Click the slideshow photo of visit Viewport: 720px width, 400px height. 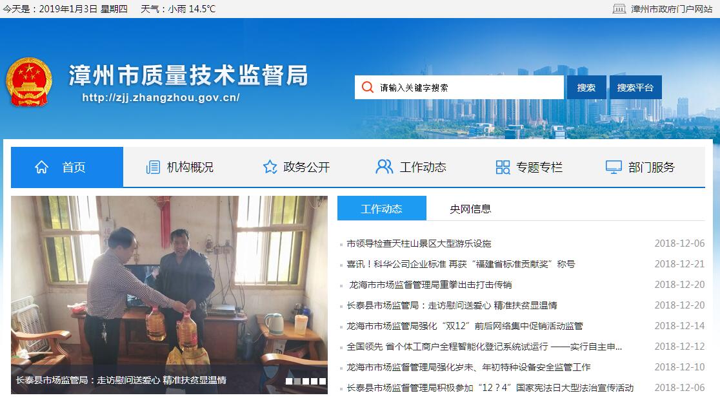coord(170,295)
